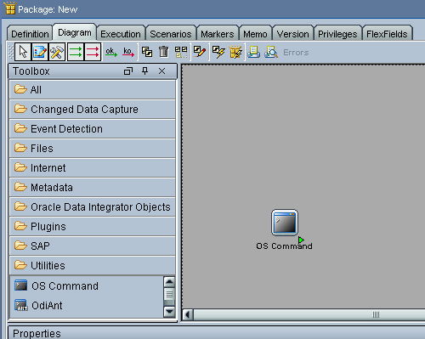
Task: Click the edit selected step pencil icon
Action: 200,52
